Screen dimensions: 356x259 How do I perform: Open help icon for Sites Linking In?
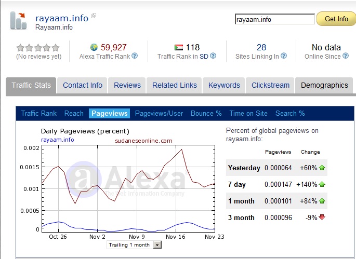284,56
